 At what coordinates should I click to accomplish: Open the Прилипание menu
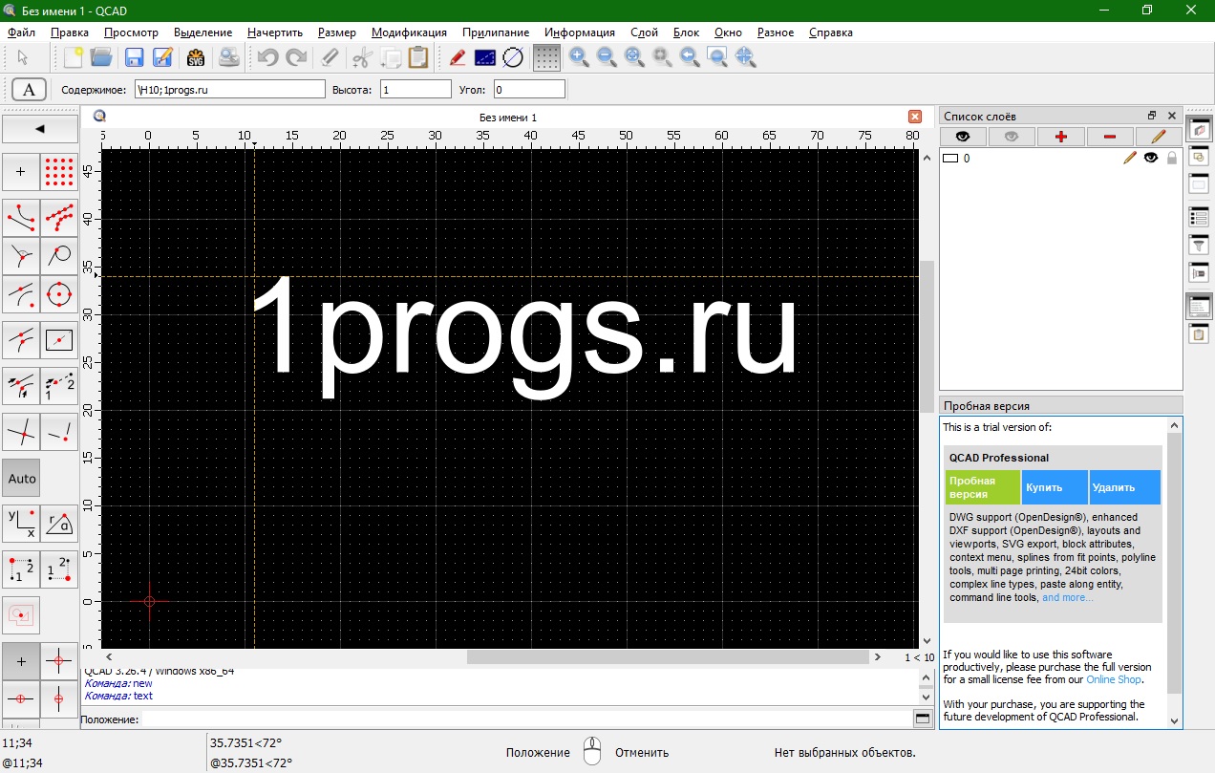click(x=496, y=32)
